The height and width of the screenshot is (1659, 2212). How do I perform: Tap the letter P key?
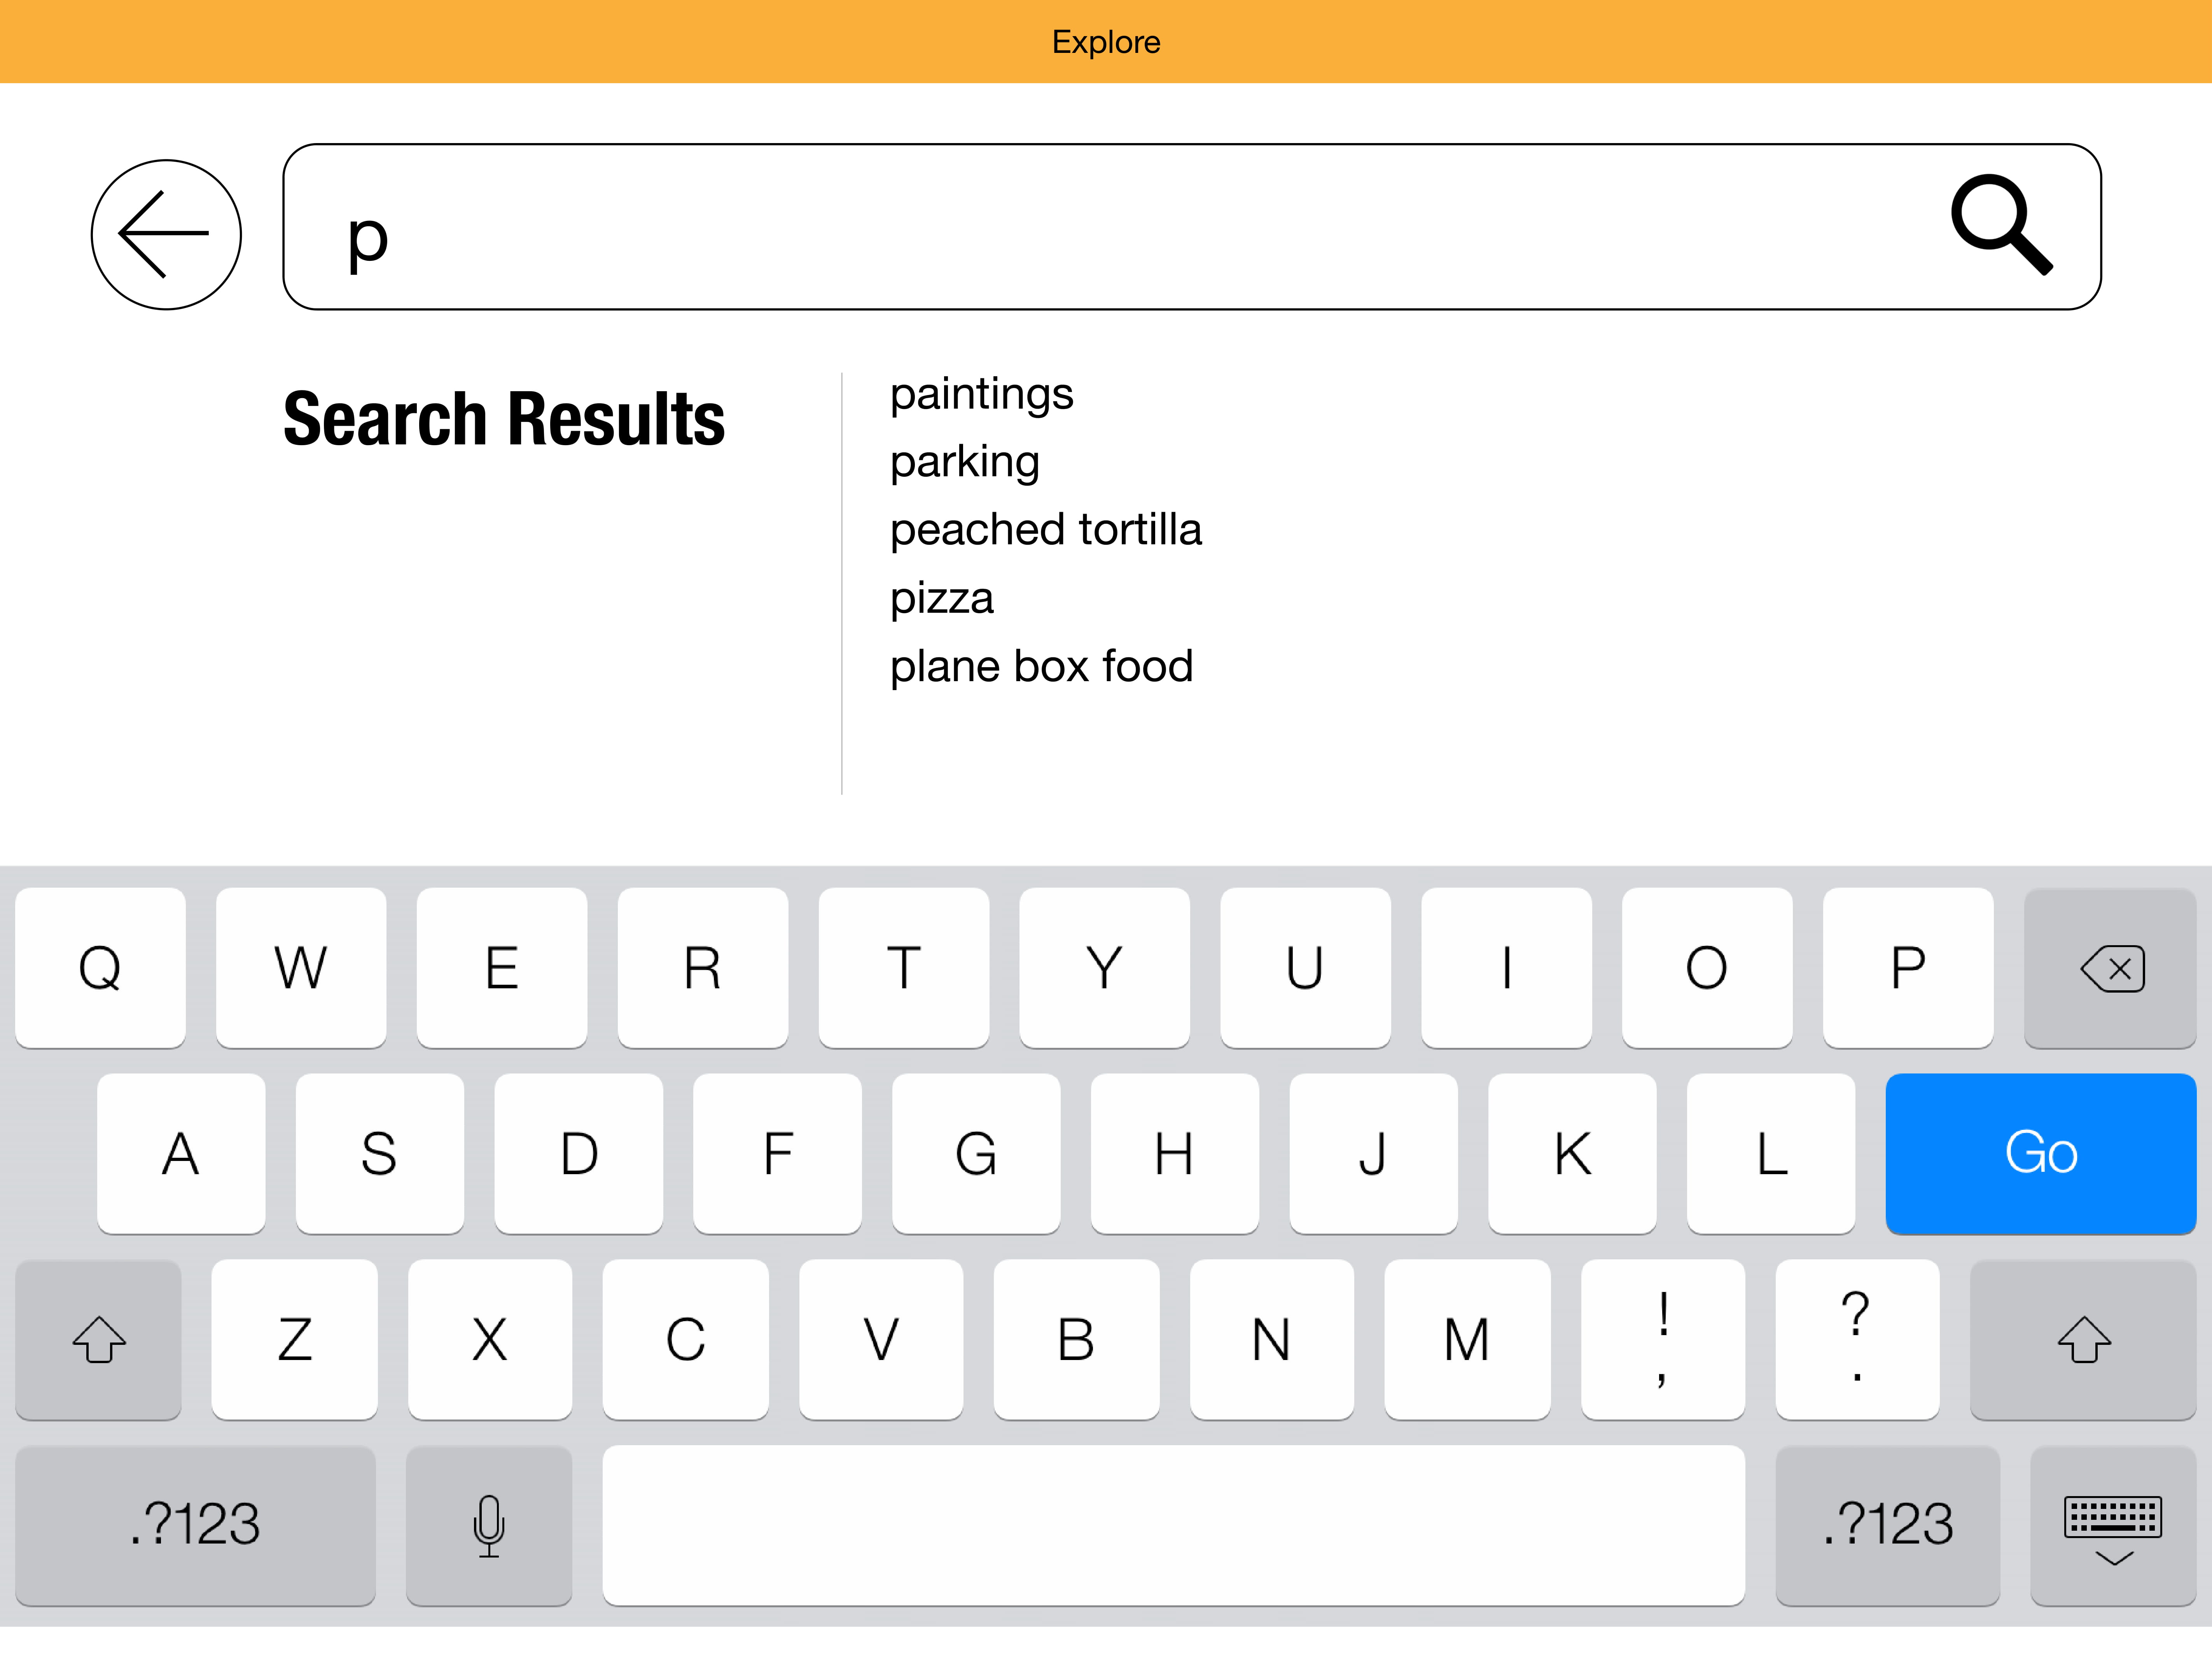(1907, 968)
